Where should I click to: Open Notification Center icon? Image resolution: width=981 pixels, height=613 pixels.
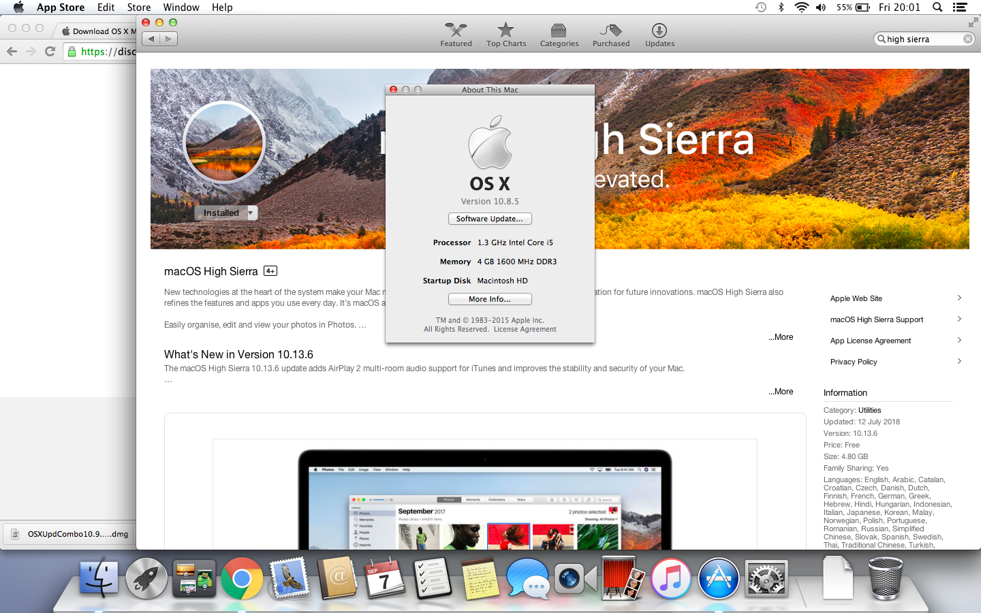click(960, 7)
